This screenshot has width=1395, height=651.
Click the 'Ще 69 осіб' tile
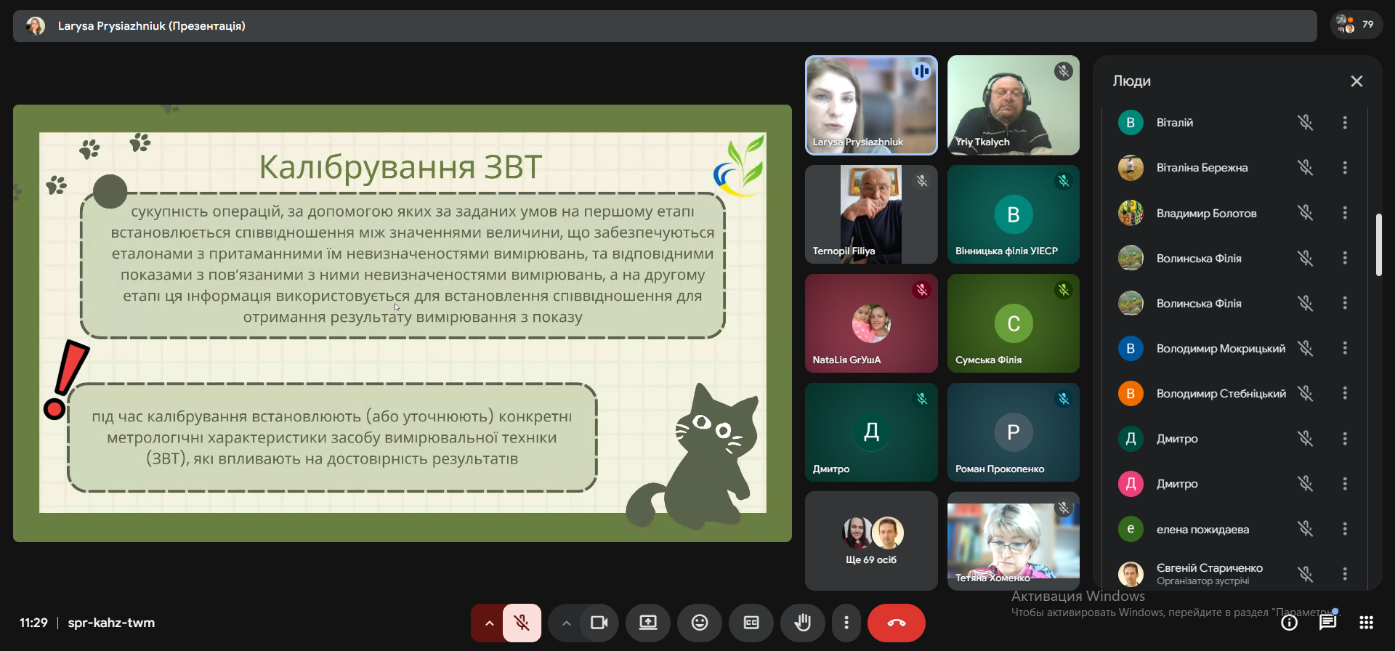click(x=870, y=541)
